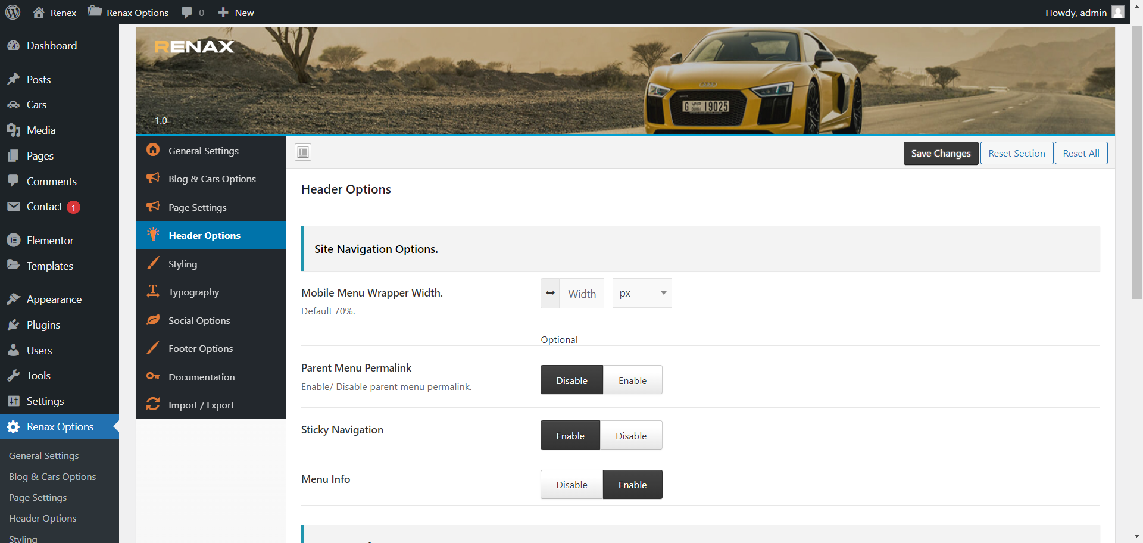Image resolution: width=1143 pixels, height=543 pixels.
Task: Click the Reset All button
Action: click(1081, 153)
